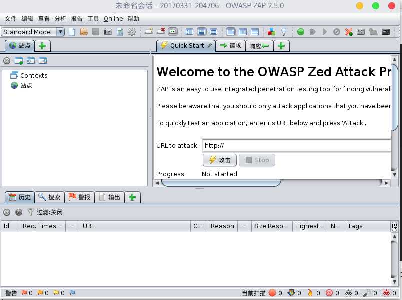Toggle the tabs display icon in toolbar
The image size is (402, 300).
pos(173,32)
